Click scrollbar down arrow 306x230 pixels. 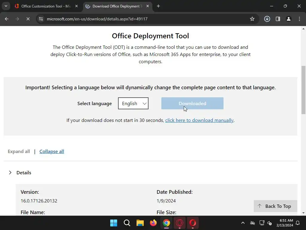[303, 213]
